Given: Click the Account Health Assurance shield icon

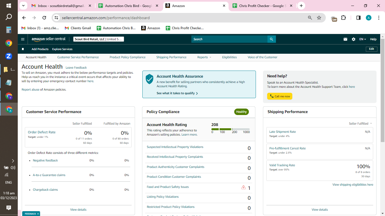Looking at the screenshot, I should (149, 79).
